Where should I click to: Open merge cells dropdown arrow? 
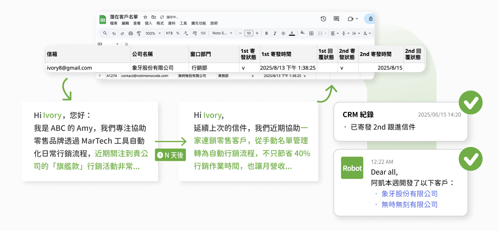click(x=326, y=33)
